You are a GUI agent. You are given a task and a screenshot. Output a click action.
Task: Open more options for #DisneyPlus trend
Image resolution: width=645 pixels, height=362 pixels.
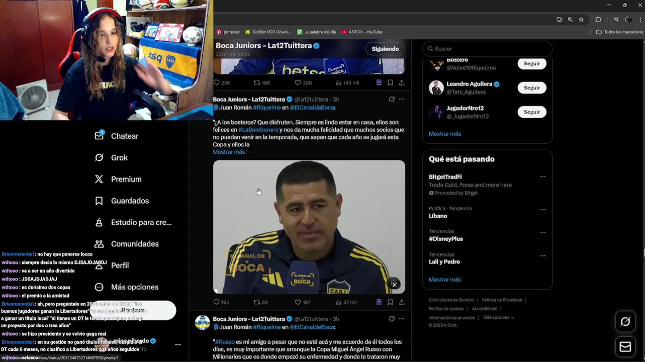tap(542, 233)
